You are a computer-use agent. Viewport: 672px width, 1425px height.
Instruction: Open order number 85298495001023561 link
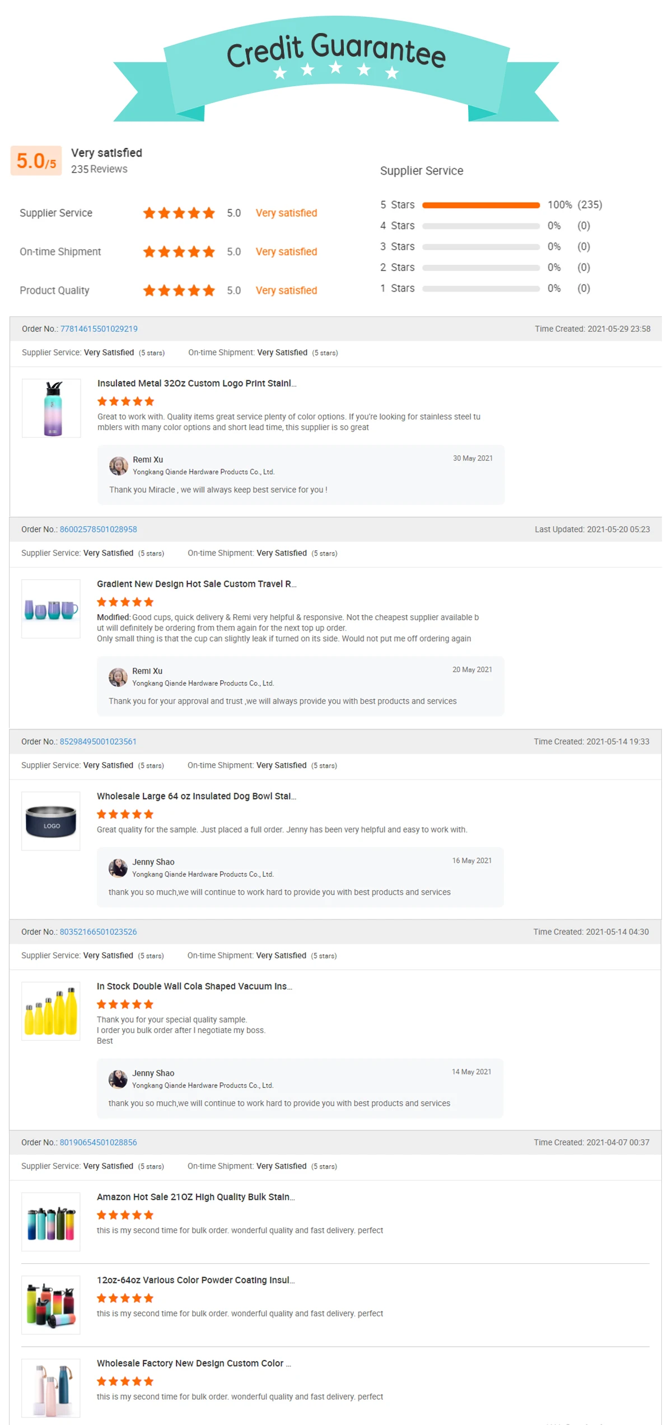coord(98,741)
